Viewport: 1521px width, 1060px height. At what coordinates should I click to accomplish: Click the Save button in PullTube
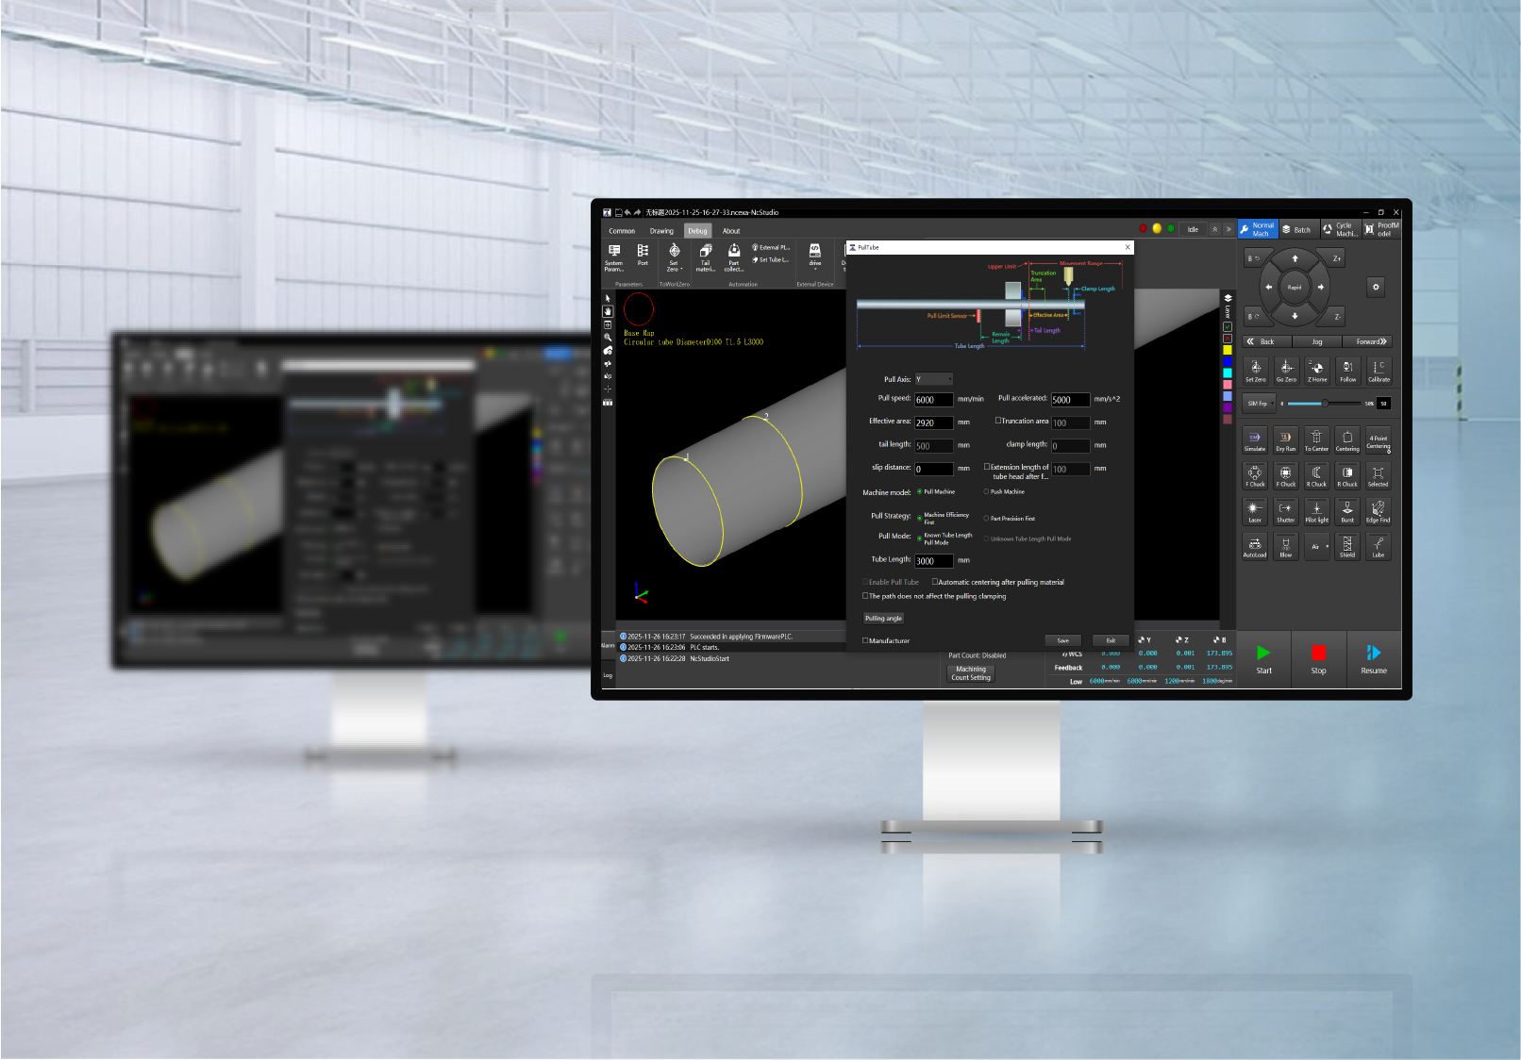pyautogui.click(x=1062, y=640)
